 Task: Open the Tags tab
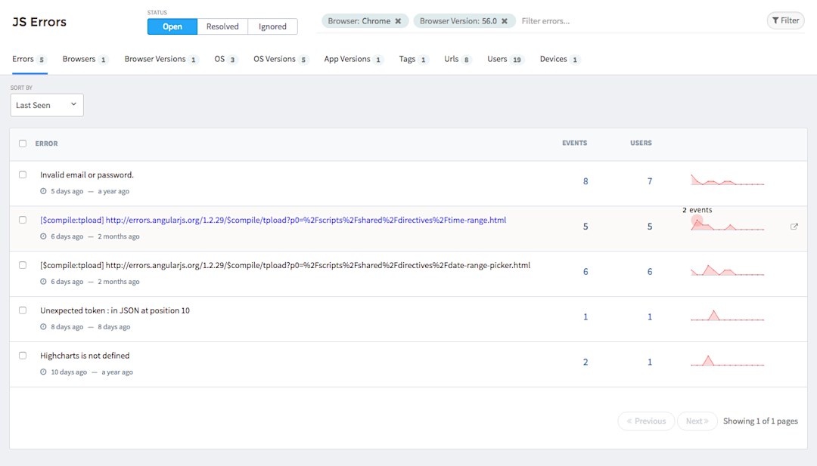pyautogui.click(x=414, y=60)
